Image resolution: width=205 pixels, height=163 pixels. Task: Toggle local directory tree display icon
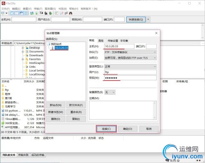17,13
